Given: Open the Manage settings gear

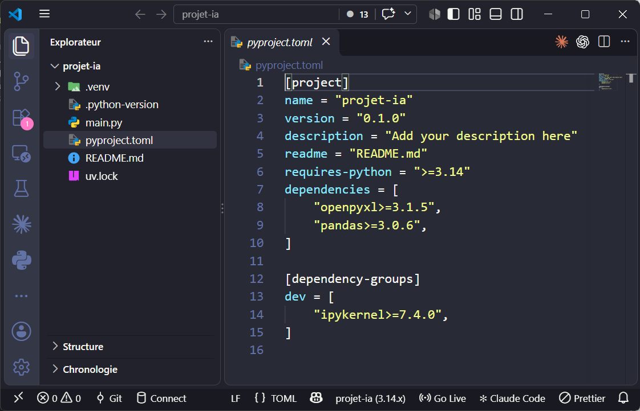Looking at the screenshot, I should (21, 367).
